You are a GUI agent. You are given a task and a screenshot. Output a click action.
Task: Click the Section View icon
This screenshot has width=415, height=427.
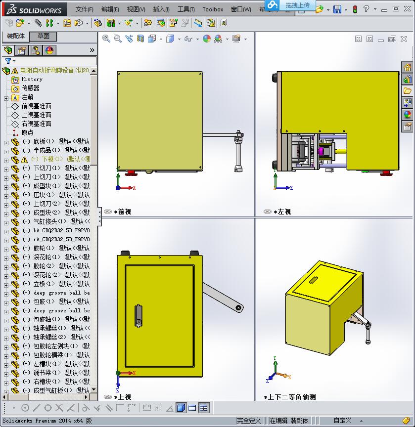[140, 39]
